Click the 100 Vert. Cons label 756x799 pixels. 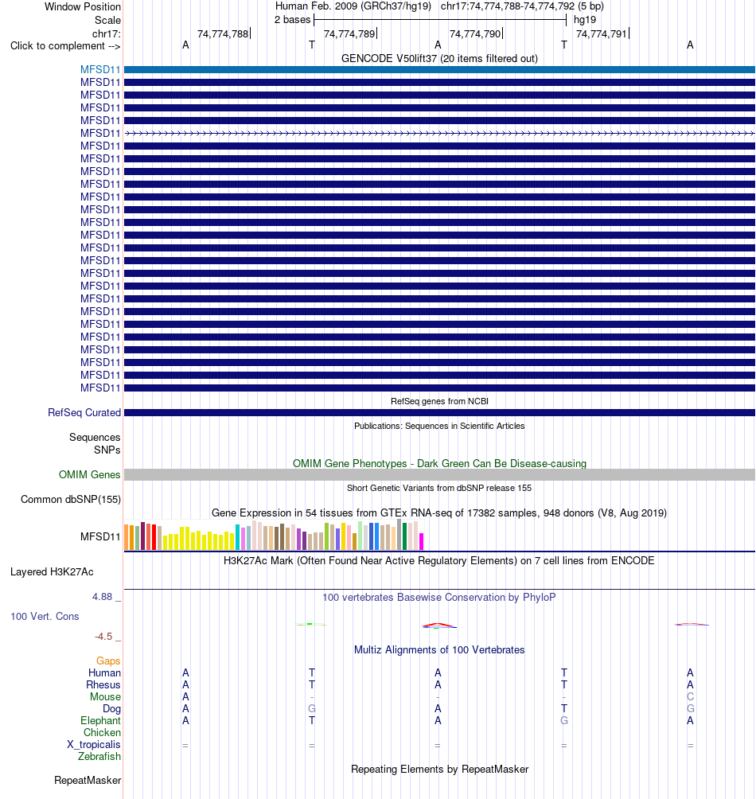[45, 616]
